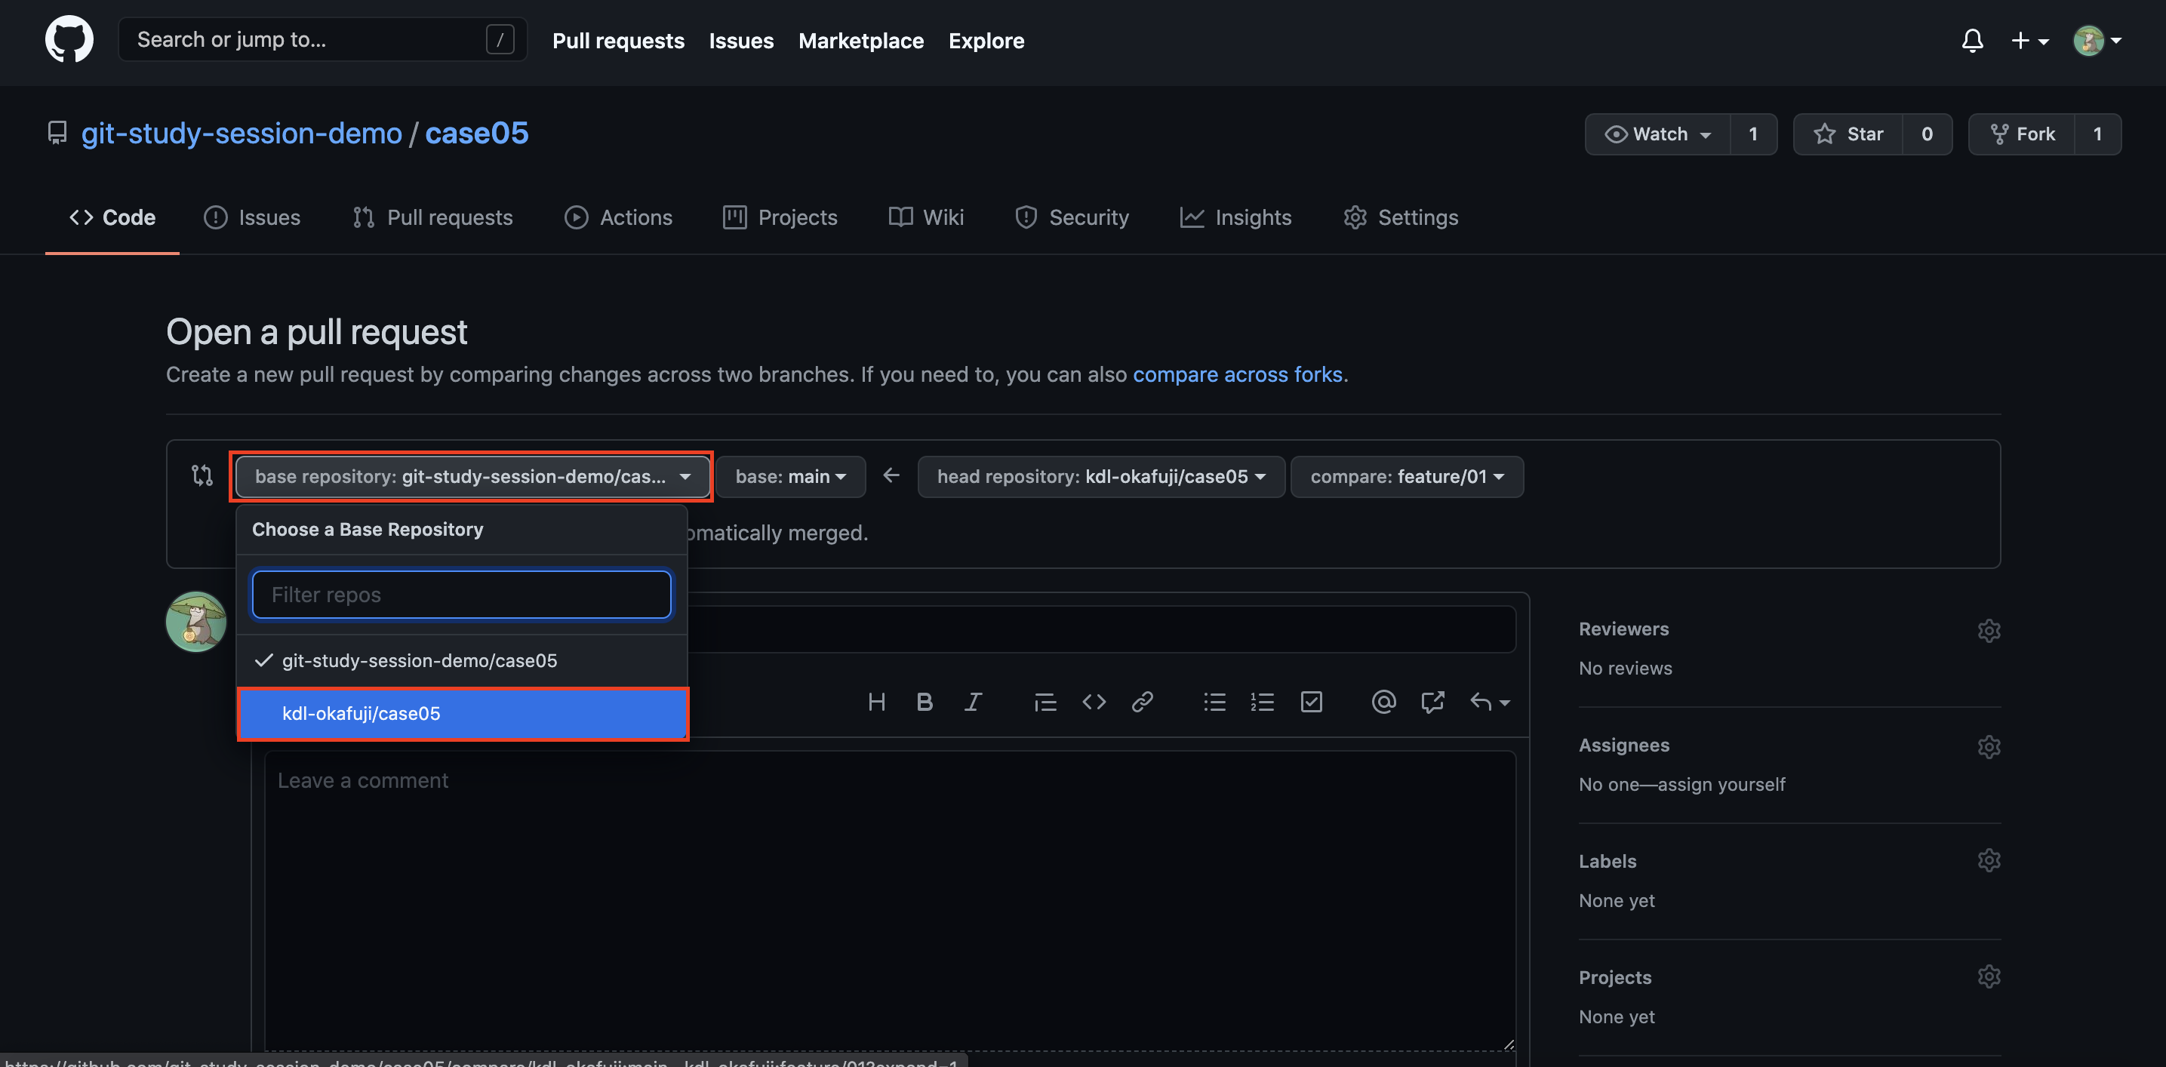The image size is (2166, 1067).
Task: Open the base: main branch dropdown
Action: 789,476
